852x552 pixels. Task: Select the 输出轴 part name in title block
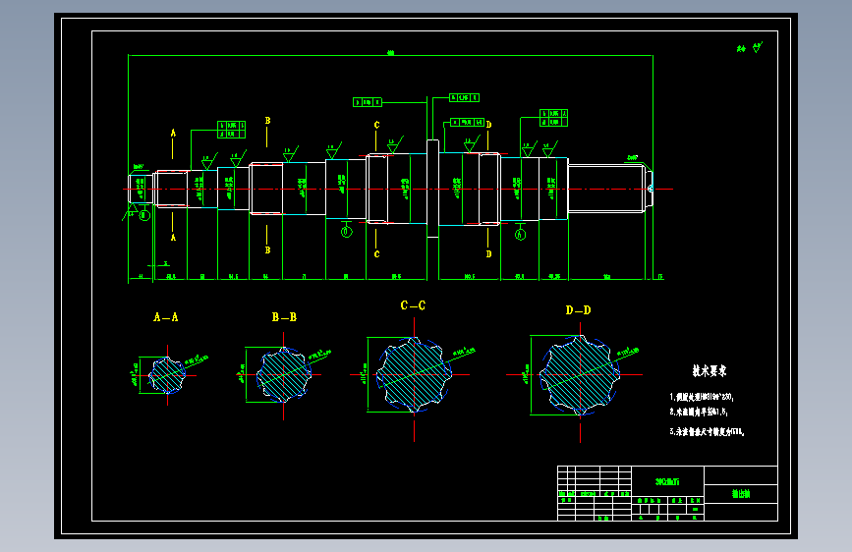(x=741, y=494)
